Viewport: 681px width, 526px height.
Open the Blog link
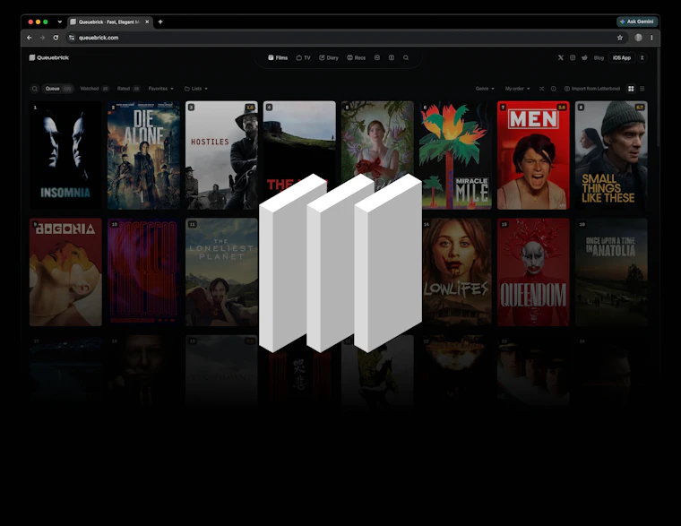599,57
